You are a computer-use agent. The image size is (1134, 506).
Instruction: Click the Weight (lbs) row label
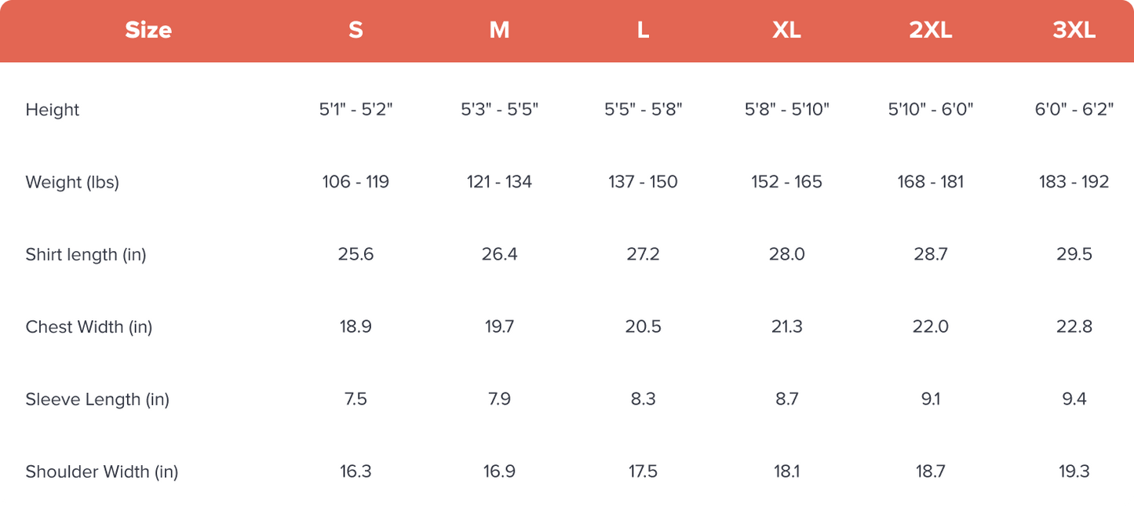pos(72,182)
